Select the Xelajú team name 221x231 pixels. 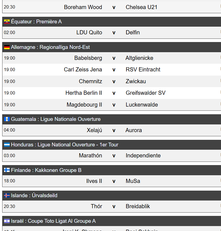(94, 130)
